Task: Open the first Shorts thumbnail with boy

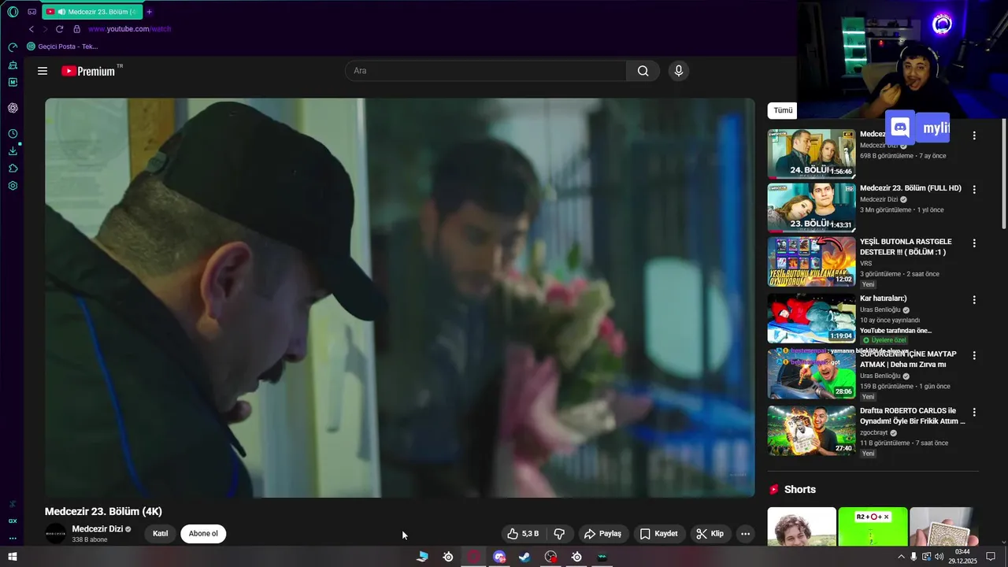Action: pos(802,526)
